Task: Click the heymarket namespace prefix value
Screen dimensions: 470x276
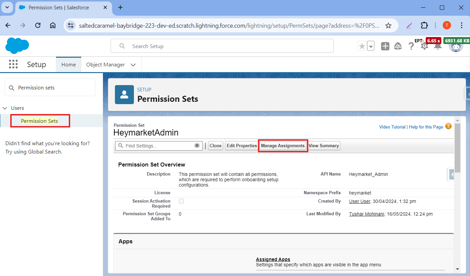Action: coord(360,193)
